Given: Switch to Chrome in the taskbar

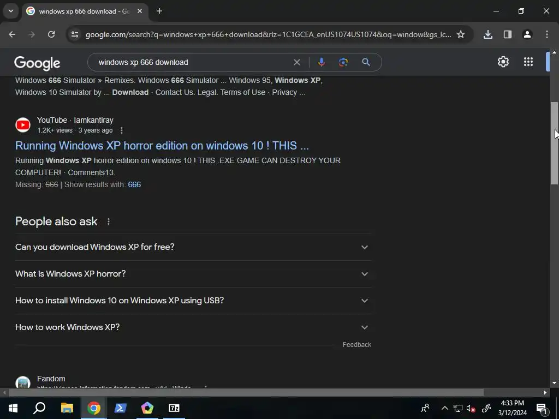Looking at the screenshot, I should 94,408.
